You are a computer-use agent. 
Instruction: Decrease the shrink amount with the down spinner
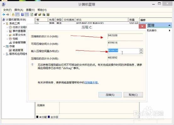pyautogui.click(x=141, y=53)
